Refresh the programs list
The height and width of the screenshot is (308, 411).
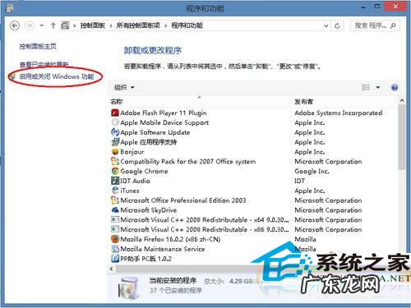pos(337,25)
